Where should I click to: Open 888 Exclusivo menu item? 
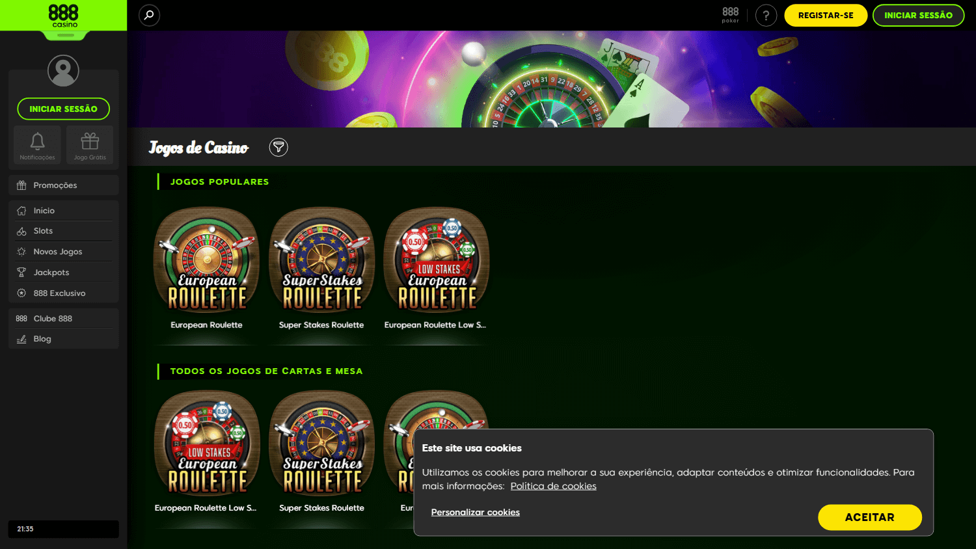tap(64, 293)
